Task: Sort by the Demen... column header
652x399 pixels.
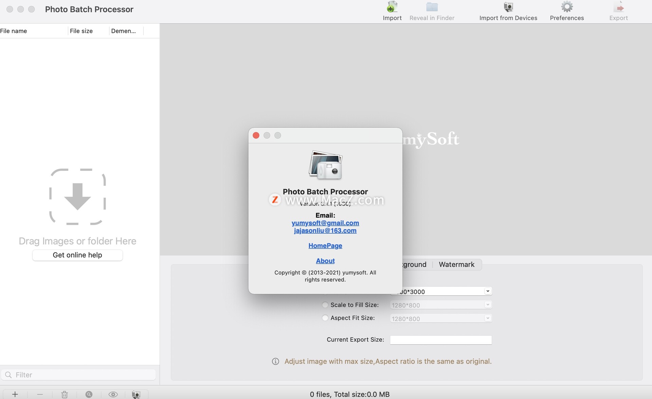Action: 126,31
